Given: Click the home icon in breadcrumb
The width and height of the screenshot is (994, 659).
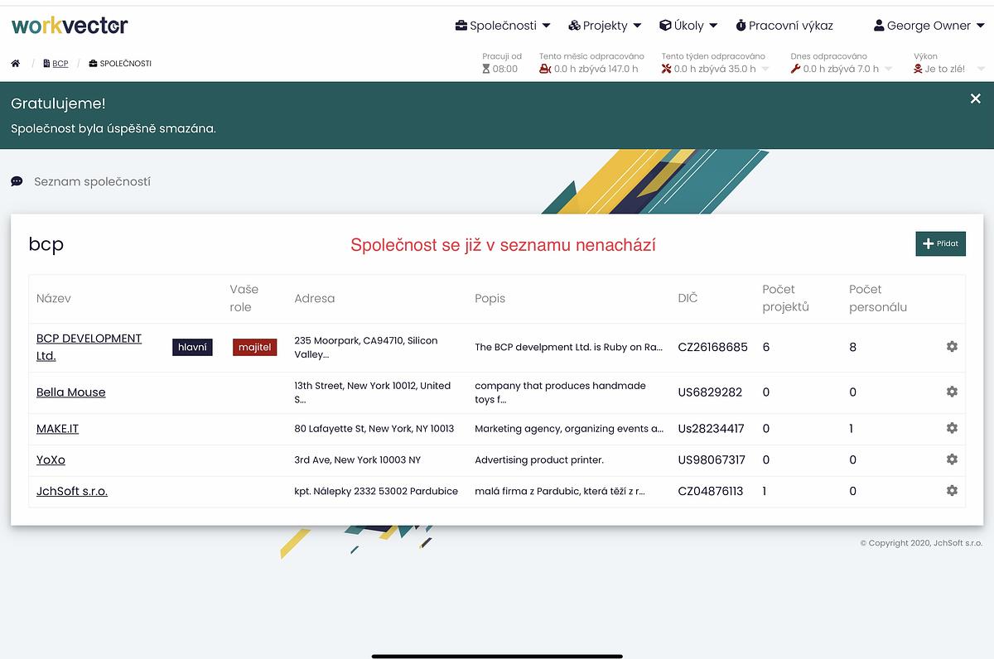Looking at the screenshot, I should [16, 64].
